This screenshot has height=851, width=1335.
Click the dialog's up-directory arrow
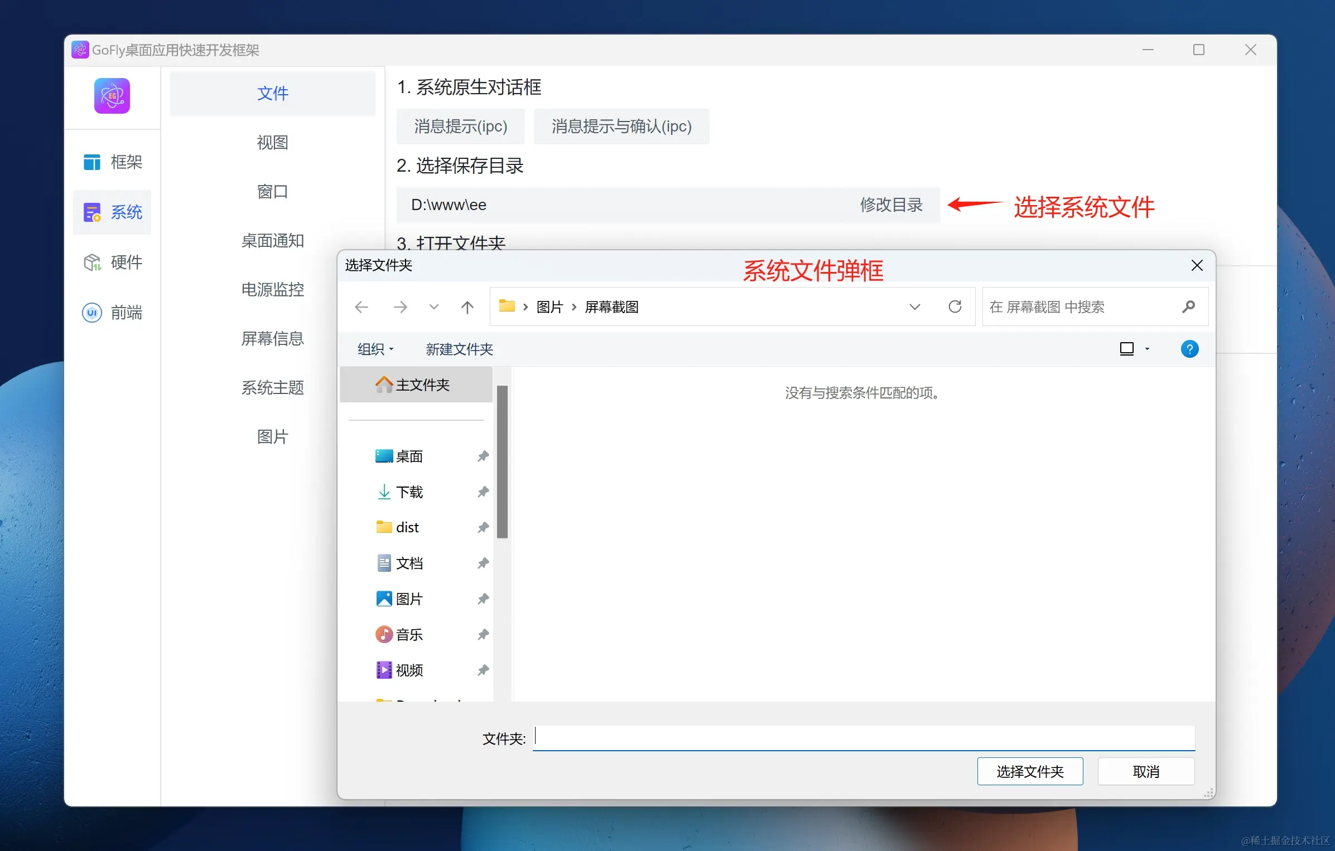pos(467,307)
